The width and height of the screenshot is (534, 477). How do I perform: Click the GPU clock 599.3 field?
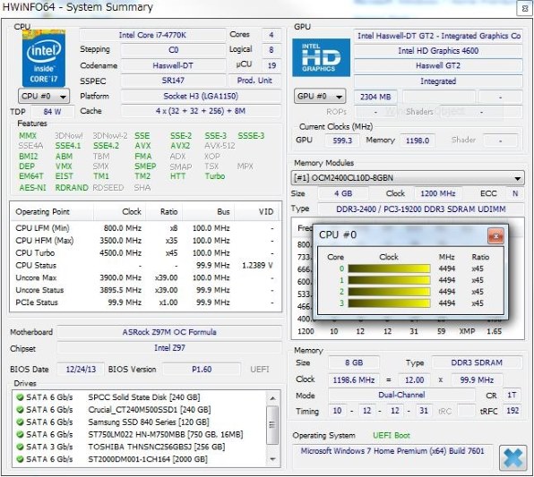pyautogui.click(x=342, y=141)
